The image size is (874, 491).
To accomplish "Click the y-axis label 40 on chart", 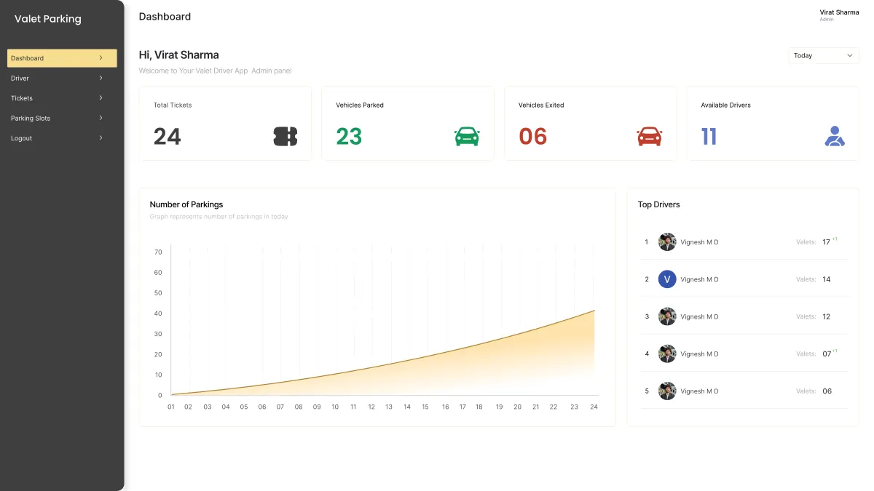I will [158, 314].
